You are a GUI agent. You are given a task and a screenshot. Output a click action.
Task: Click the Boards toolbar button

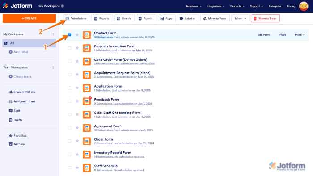pos(124,18)
